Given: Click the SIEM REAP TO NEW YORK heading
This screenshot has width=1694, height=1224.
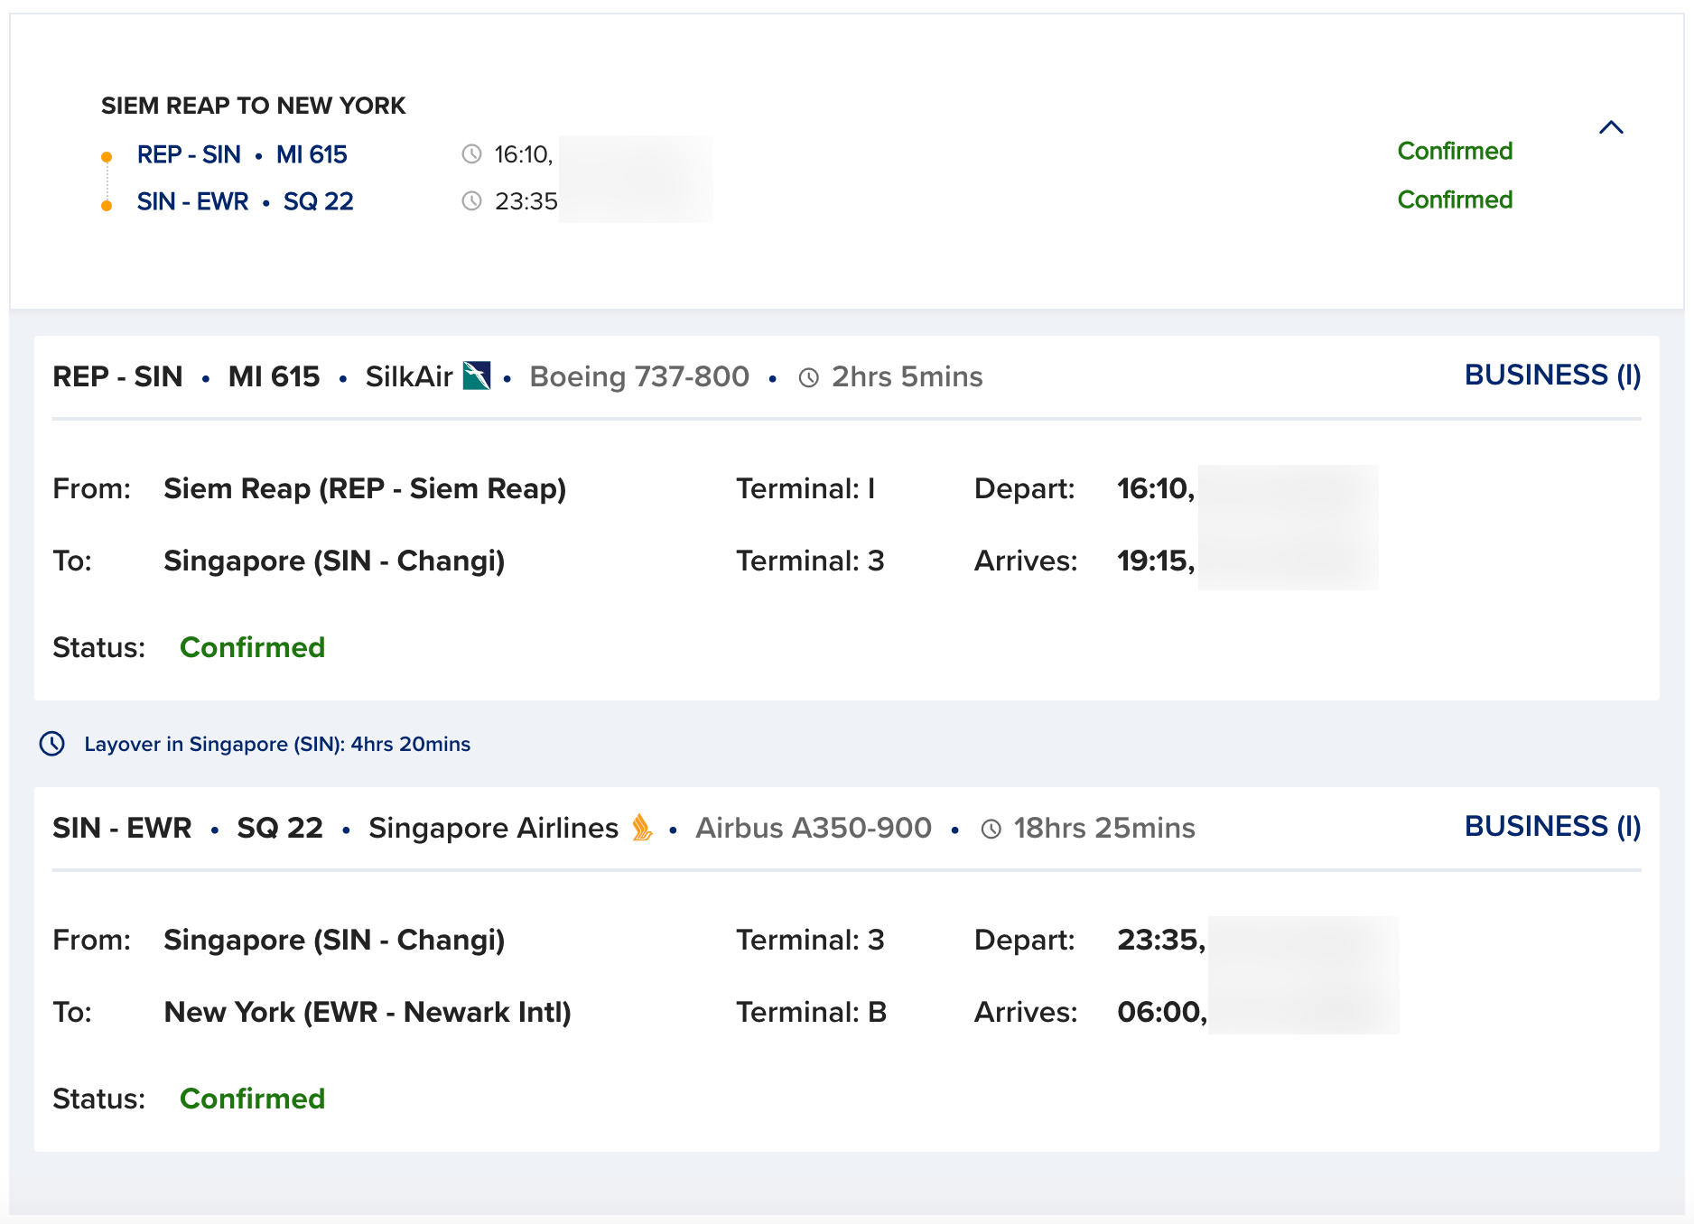Looking at the screenshot, I should pyautogui.click(x=253, y=105).
